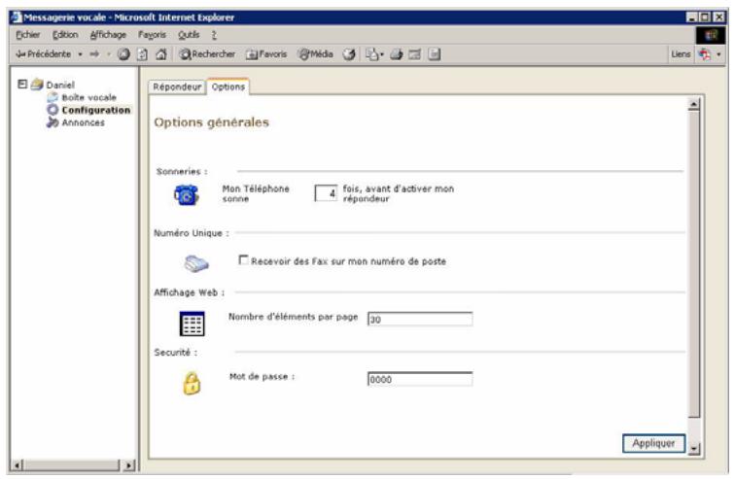Click the grid icon under Affichage Web
Image resolution: width=735 pixels, height=479 pixels.
[x=192, y=324]
